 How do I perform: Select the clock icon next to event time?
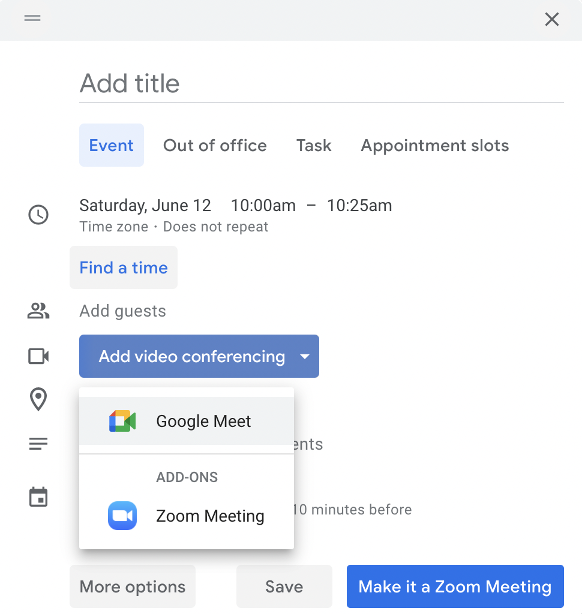pos(38,215)
